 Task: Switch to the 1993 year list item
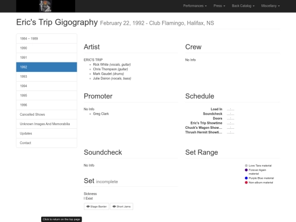coord(47,76)
